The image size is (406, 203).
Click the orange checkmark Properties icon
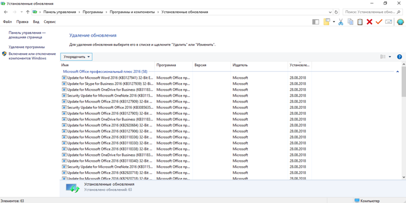click(x=379, y=22)
